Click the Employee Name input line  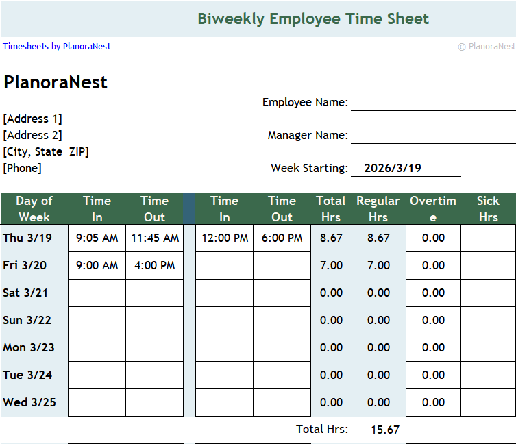pos(433,103)
